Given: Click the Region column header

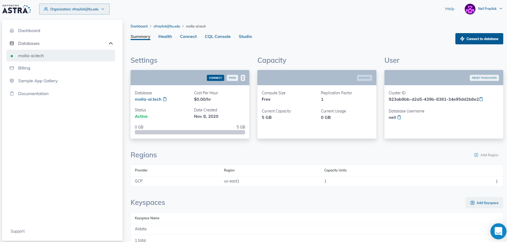Looking at the screenshot, I should click(229, 170).
